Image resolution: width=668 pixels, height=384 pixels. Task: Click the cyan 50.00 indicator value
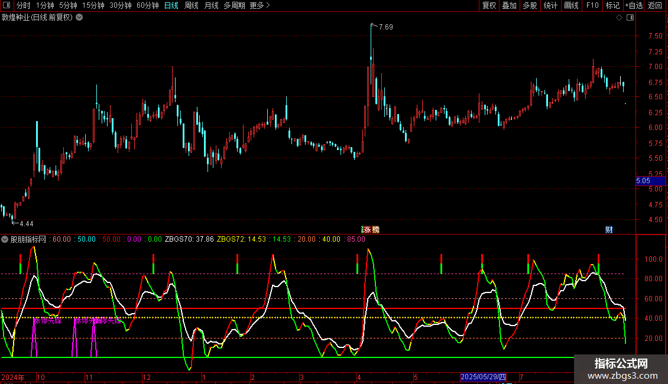(x=86, y=239)
